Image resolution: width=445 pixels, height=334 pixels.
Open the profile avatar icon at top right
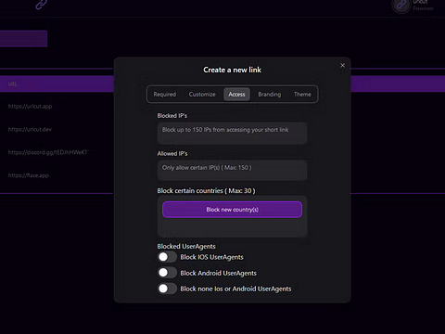point(400,6)
